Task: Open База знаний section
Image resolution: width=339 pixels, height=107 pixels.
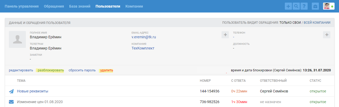Action: tap(80, 6)
